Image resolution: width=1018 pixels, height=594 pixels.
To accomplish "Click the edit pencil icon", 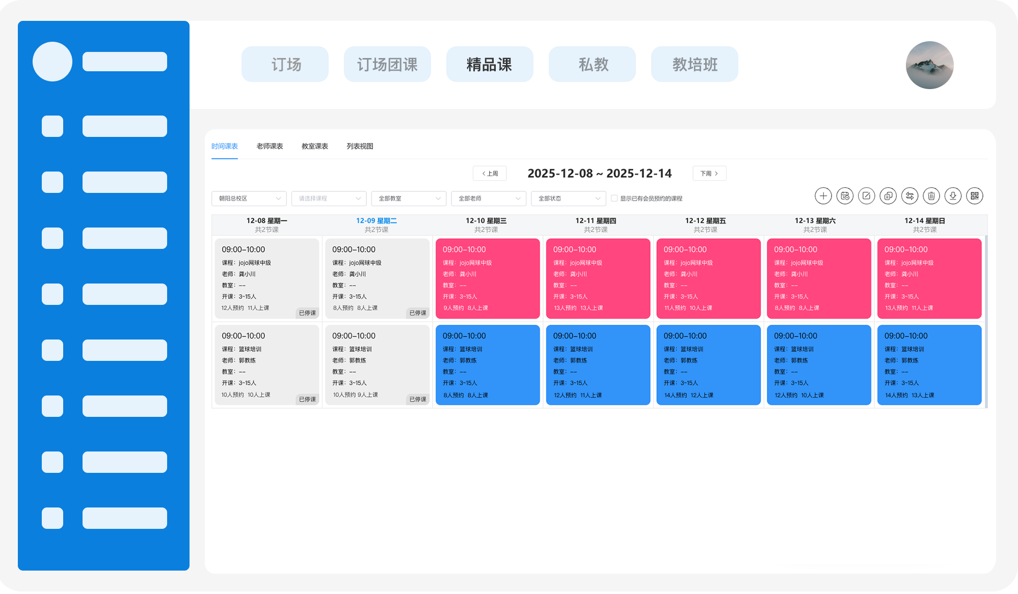I will tap(866, 196).
